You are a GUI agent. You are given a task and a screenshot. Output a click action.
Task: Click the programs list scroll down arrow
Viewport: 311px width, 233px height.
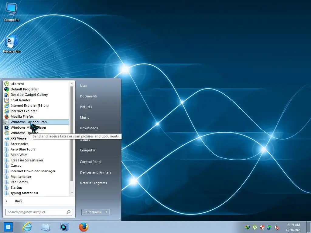(72, 193)
